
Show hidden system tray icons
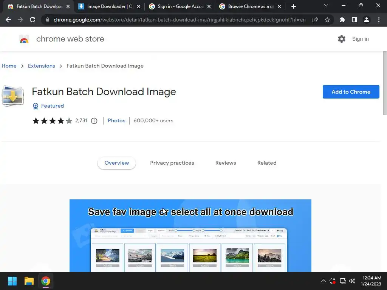tap(324, 281)
